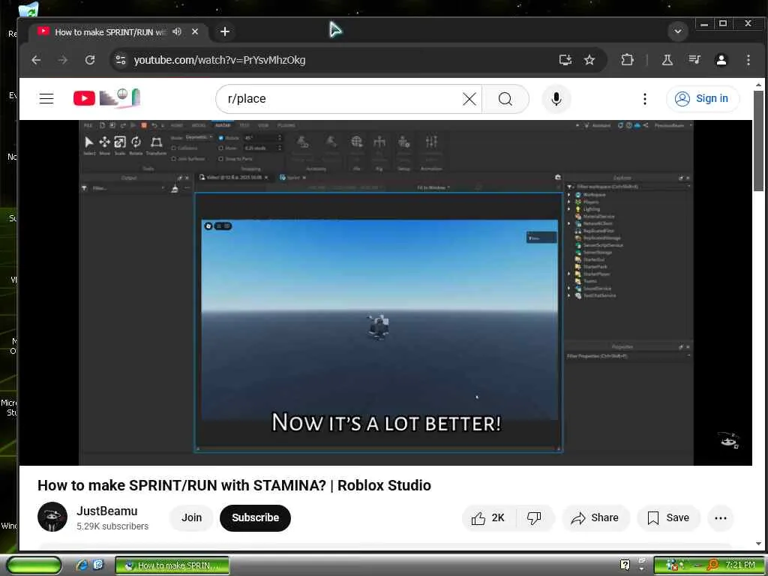Open the JustBeamu channel name link
The width and height of the screenshot is (768, 576).
click(x=106, y=511)
